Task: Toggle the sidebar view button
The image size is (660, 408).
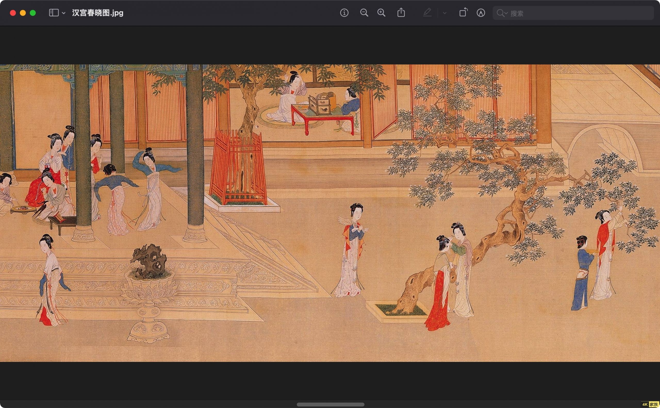Action: (54, 13)
